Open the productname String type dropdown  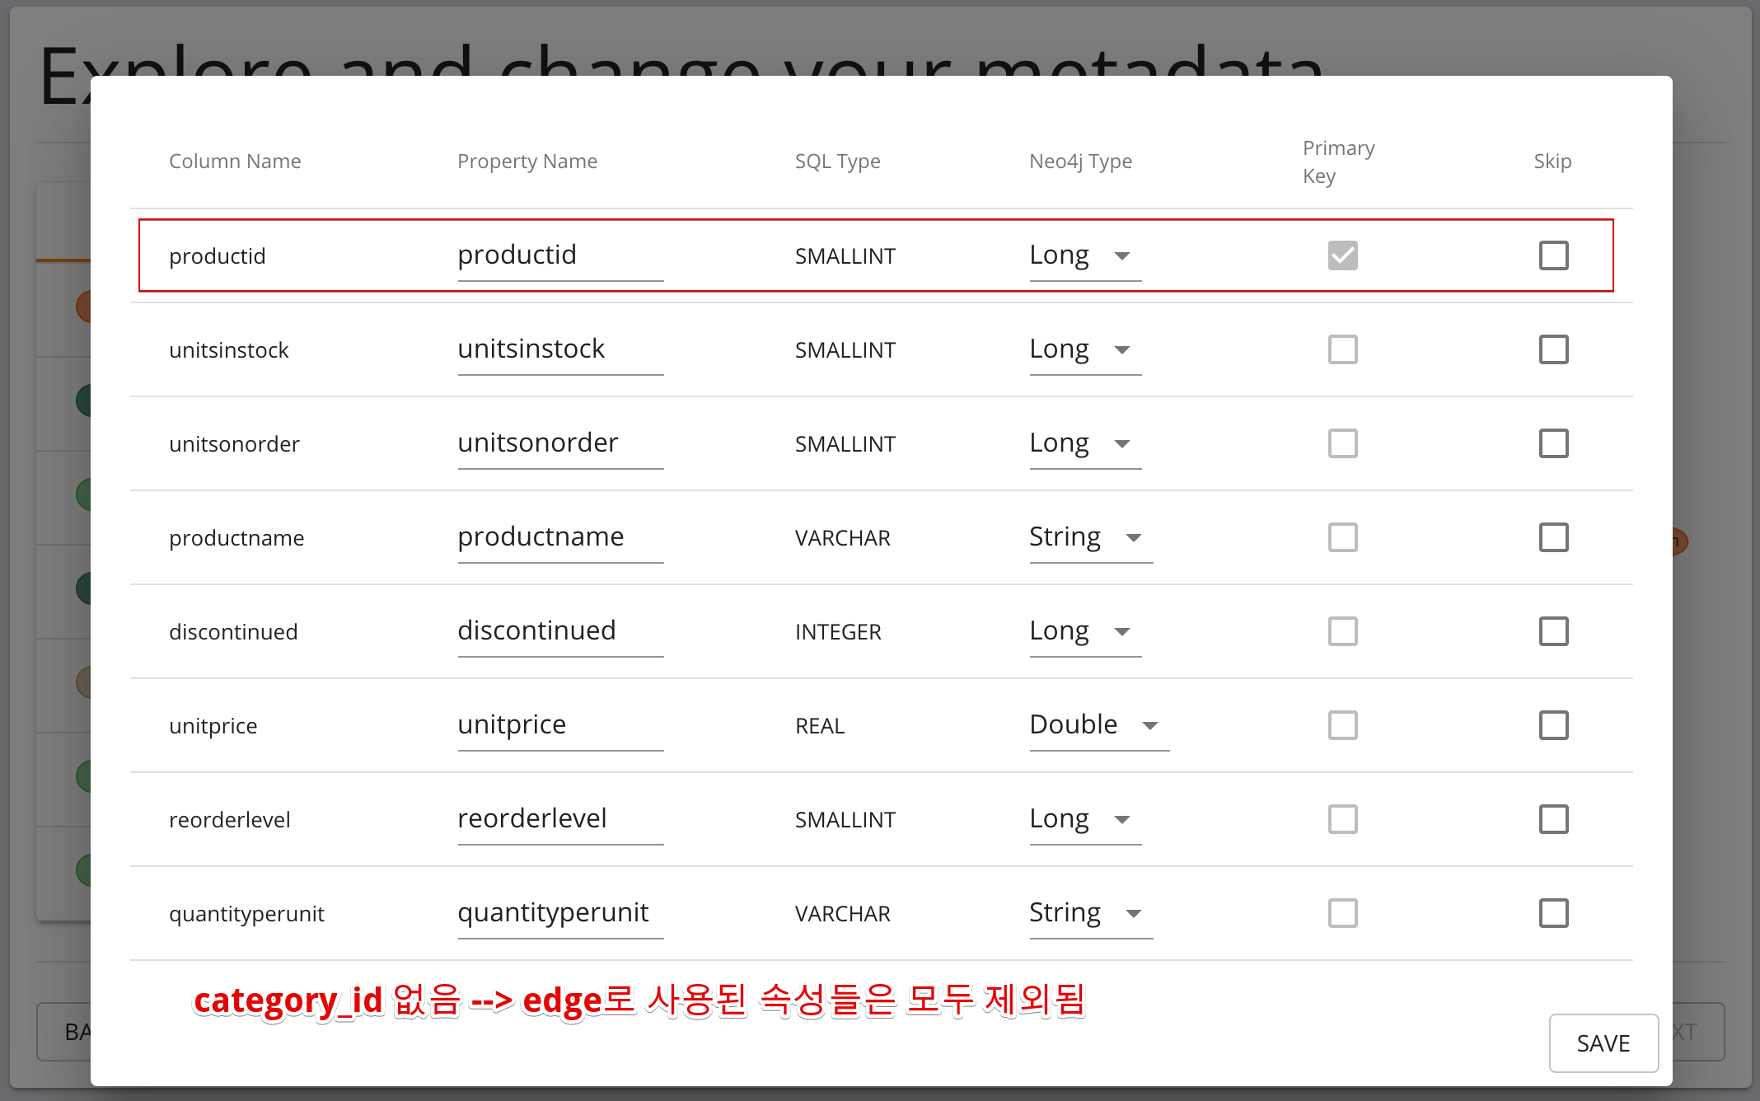[x=1091, y=537]
